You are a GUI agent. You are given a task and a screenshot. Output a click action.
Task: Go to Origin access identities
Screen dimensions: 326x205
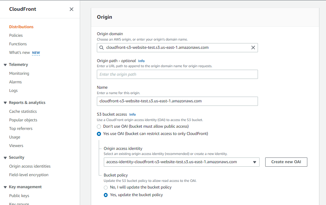(x=30, y=166)
